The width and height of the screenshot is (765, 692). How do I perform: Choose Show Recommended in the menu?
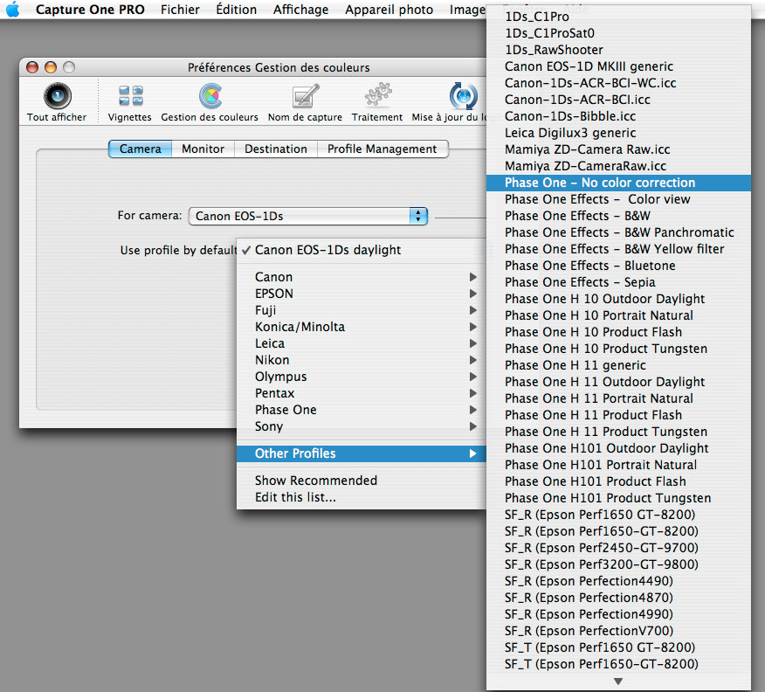tap(362, 481)
